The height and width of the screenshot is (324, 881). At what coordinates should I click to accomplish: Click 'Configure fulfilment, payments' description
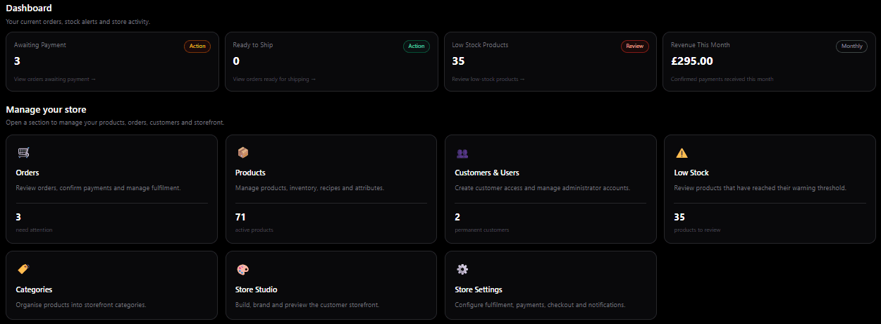(x=541, y=305)
